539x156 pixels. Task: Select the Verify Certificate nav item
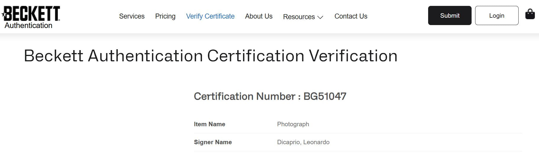coord(210,16)
